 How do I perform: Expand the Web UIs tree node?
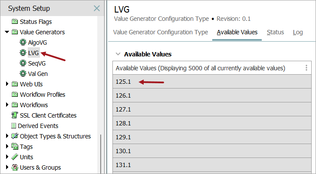click(7, 84)
